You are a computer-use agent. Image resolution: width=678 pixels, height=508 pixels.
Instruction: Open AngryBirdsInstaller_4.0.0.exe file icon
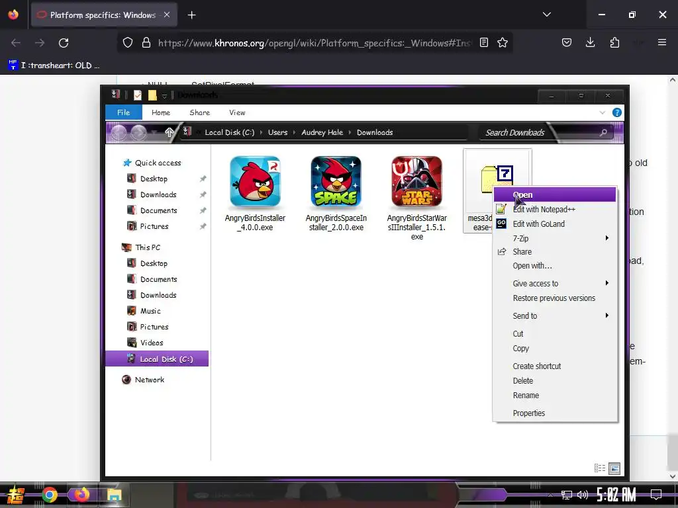[255, 181]
